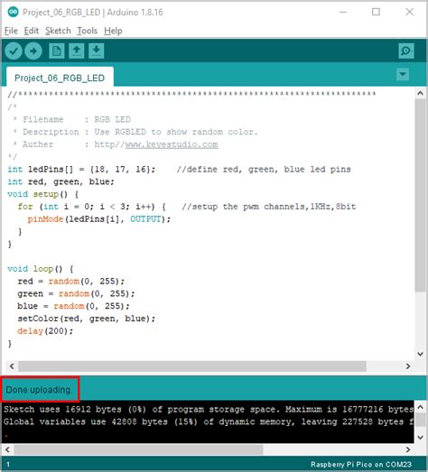Viewport: 428px width, 472px height.
Task: Click 'Raspberry Pi Pico on COM23' status text
Action: pyautogui.click(x=361, y=464)
